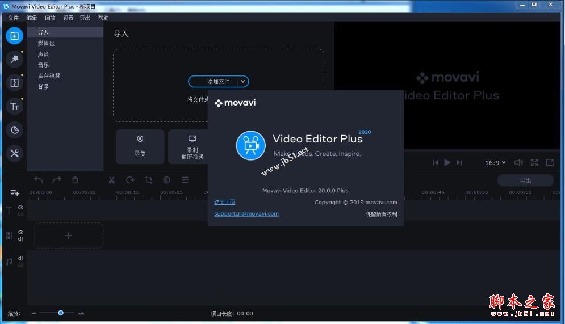Toggle audio track link icon
This screenshot has height=324, width=565.
coord(21,266)
